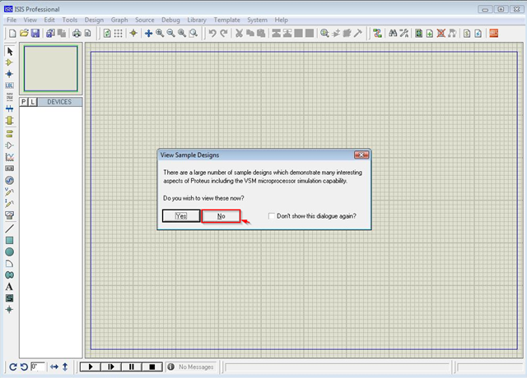This screenshot has width=527, height=378.
Task: Open the File menu
Action: (12, 20)
